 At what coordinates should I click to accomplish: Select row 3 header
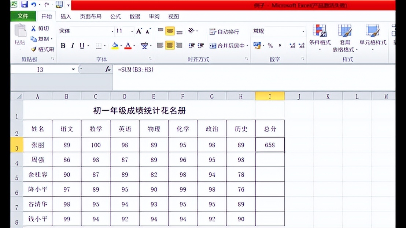tap(17, 145)
